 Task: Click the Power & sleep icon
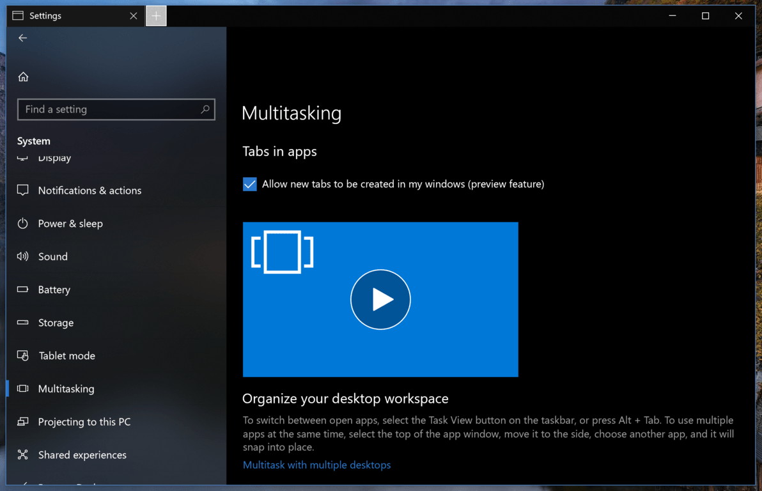pos(23,223)
